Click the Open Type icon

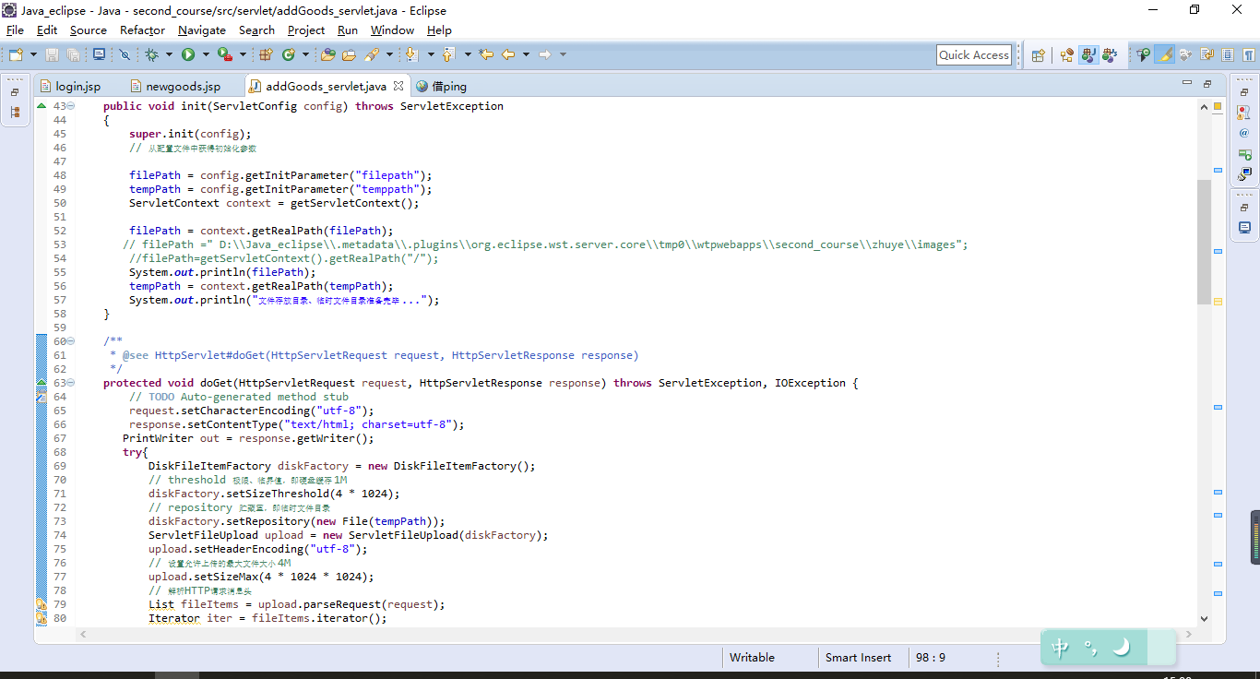click(327, 55)
